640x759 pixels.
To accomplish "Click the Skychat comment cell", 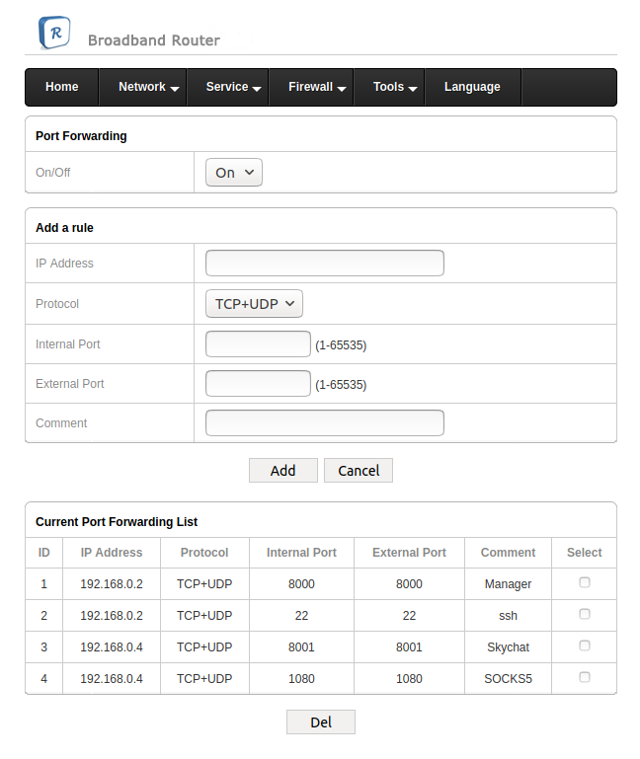I will coord(508,647).
